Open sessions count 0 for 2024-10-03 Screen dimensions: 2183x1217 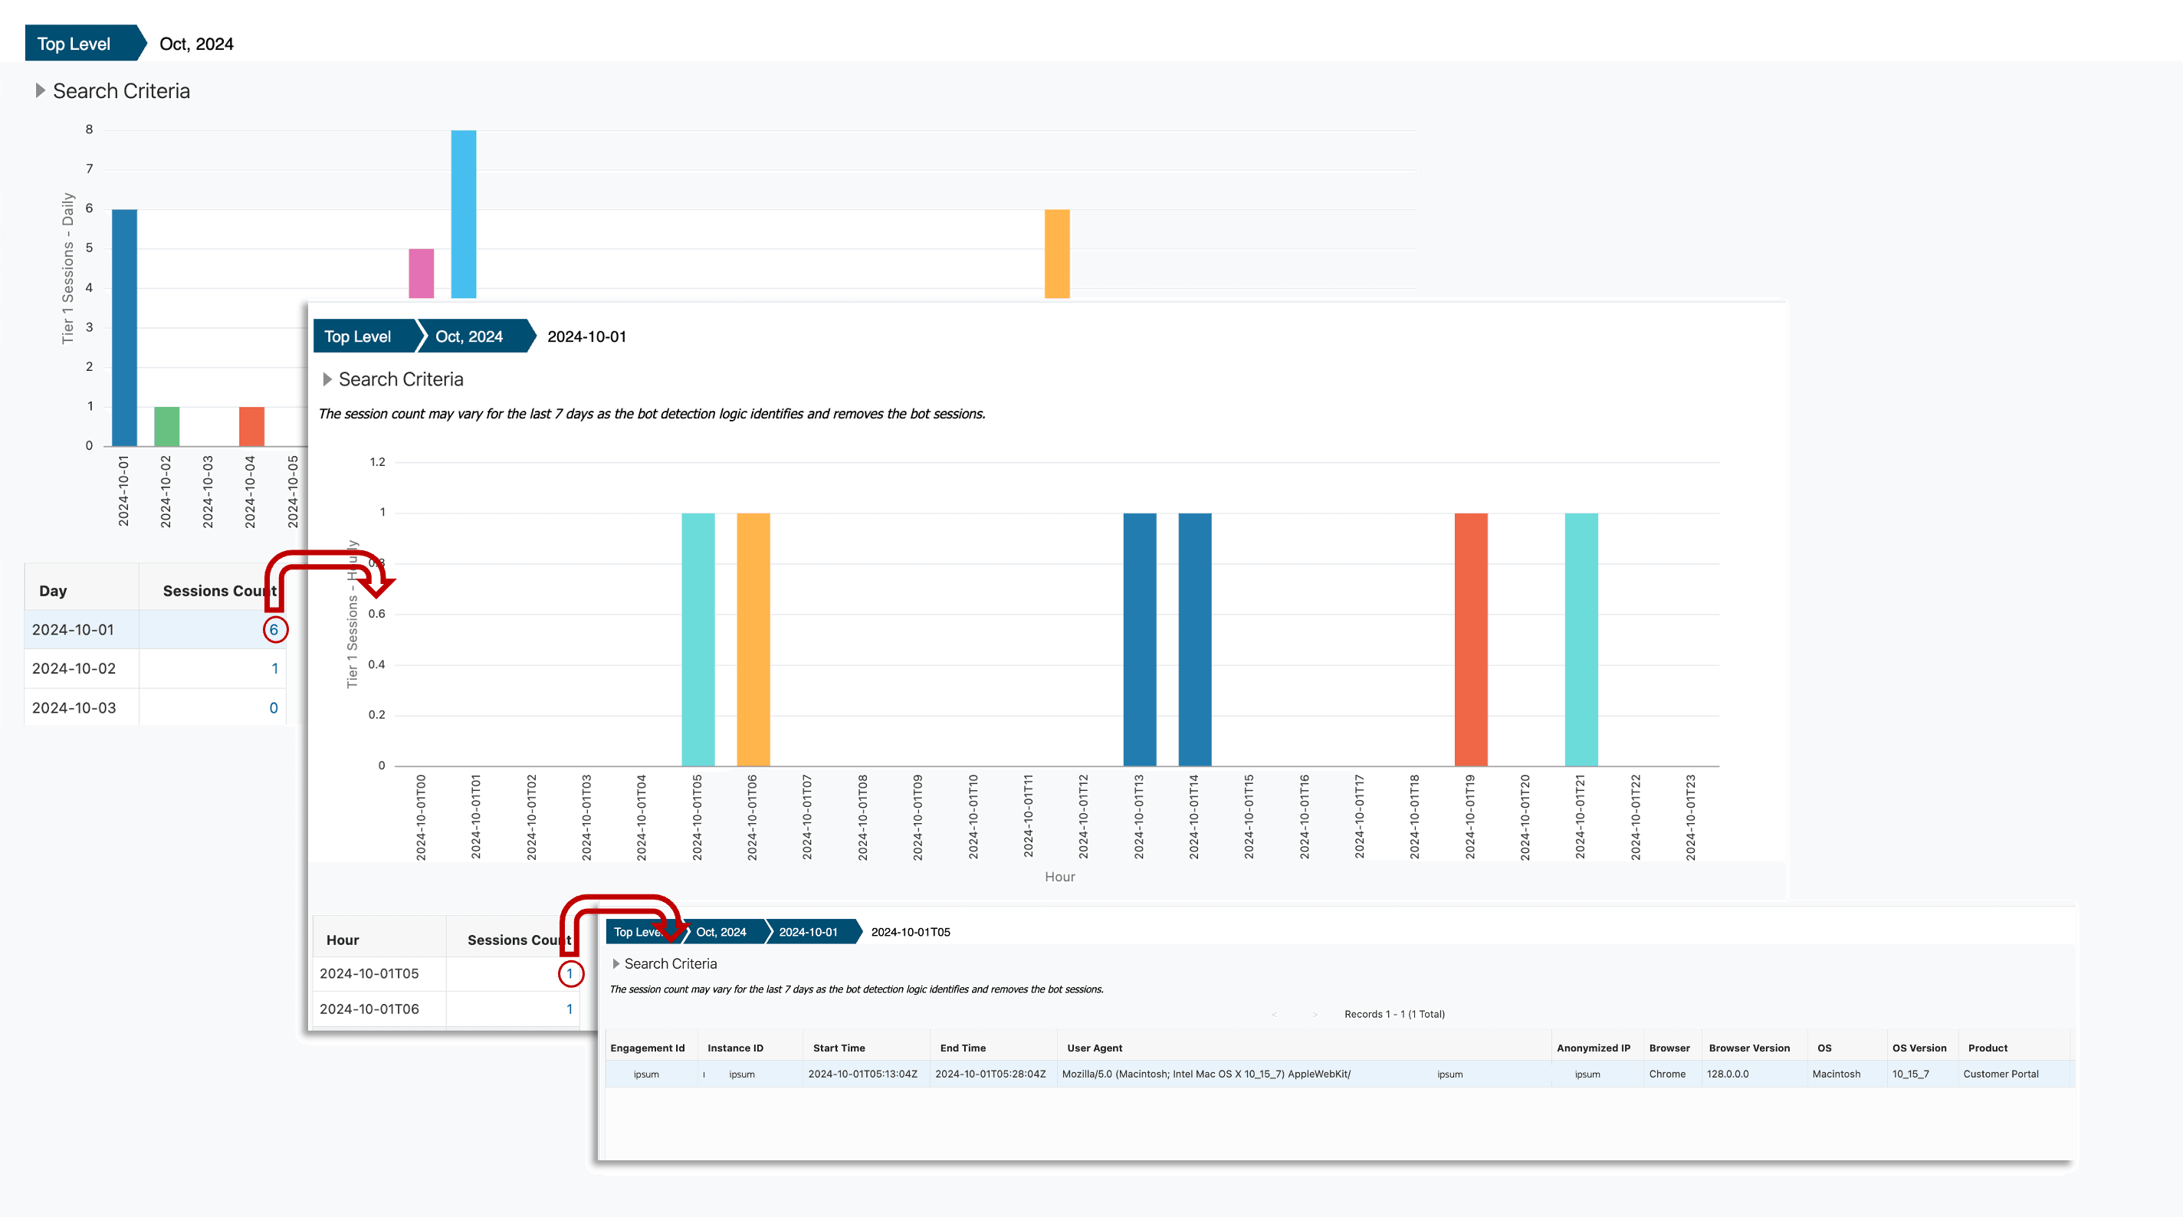click(x=273, y=707)
